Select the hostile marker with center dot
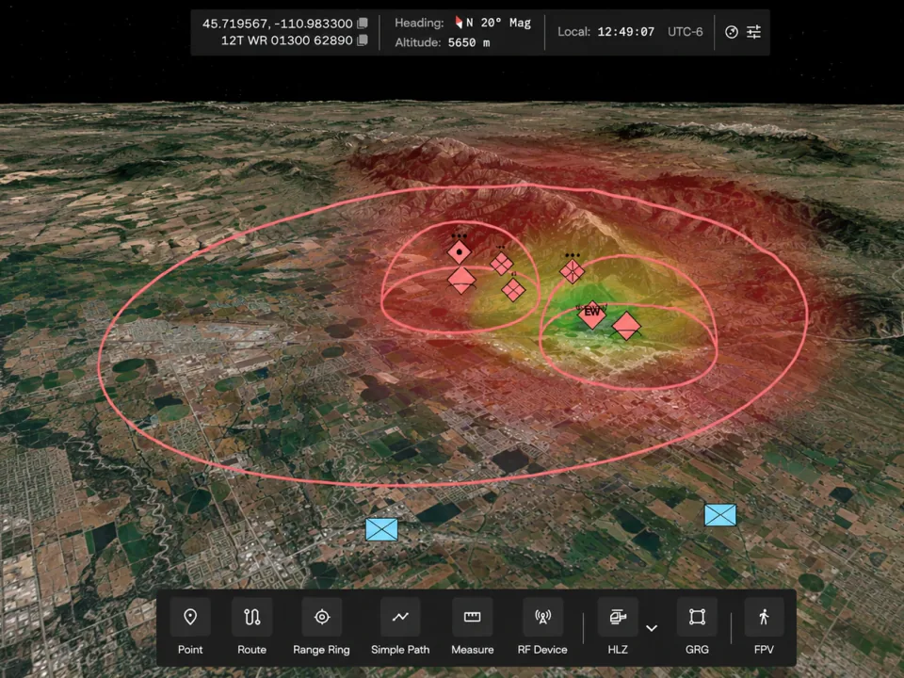Viewport: 904px width, 678px height. 459,252
